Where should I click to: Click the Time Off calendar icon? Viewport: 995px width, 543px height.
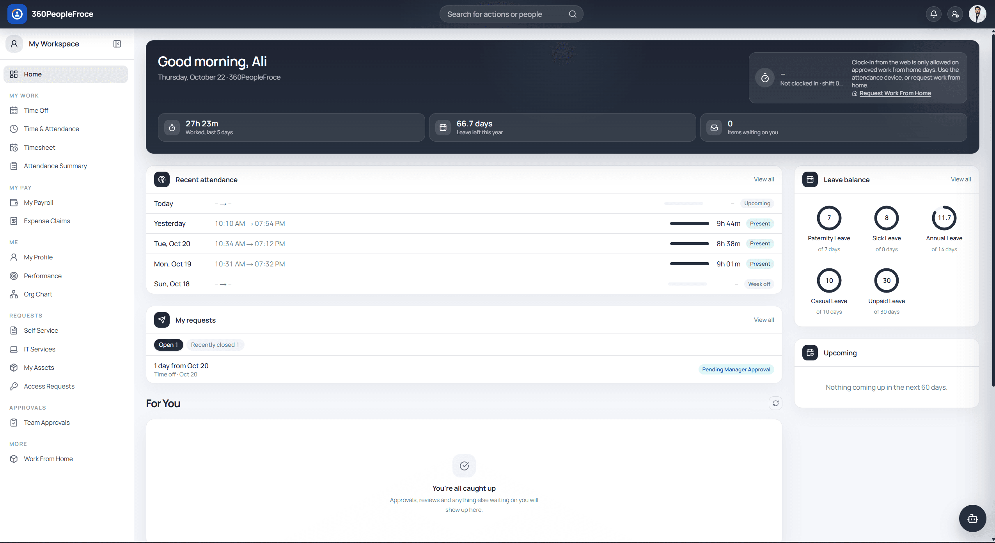tap(14, 110)
